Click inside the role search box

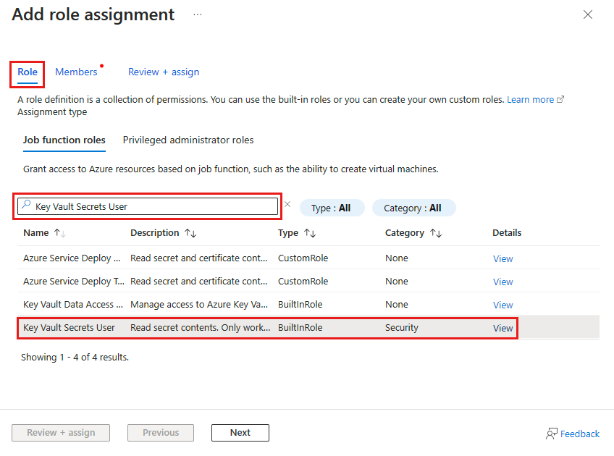[x=145, y=206]
